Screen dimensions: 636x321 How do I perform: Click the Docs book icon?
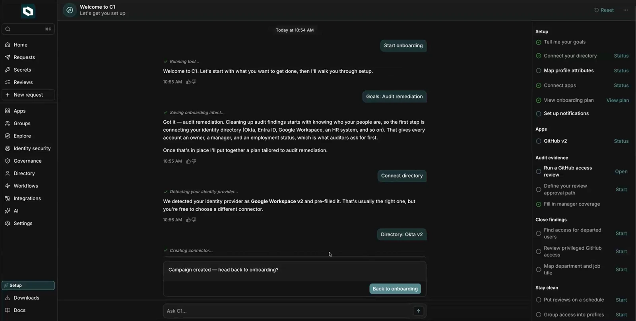8,310
